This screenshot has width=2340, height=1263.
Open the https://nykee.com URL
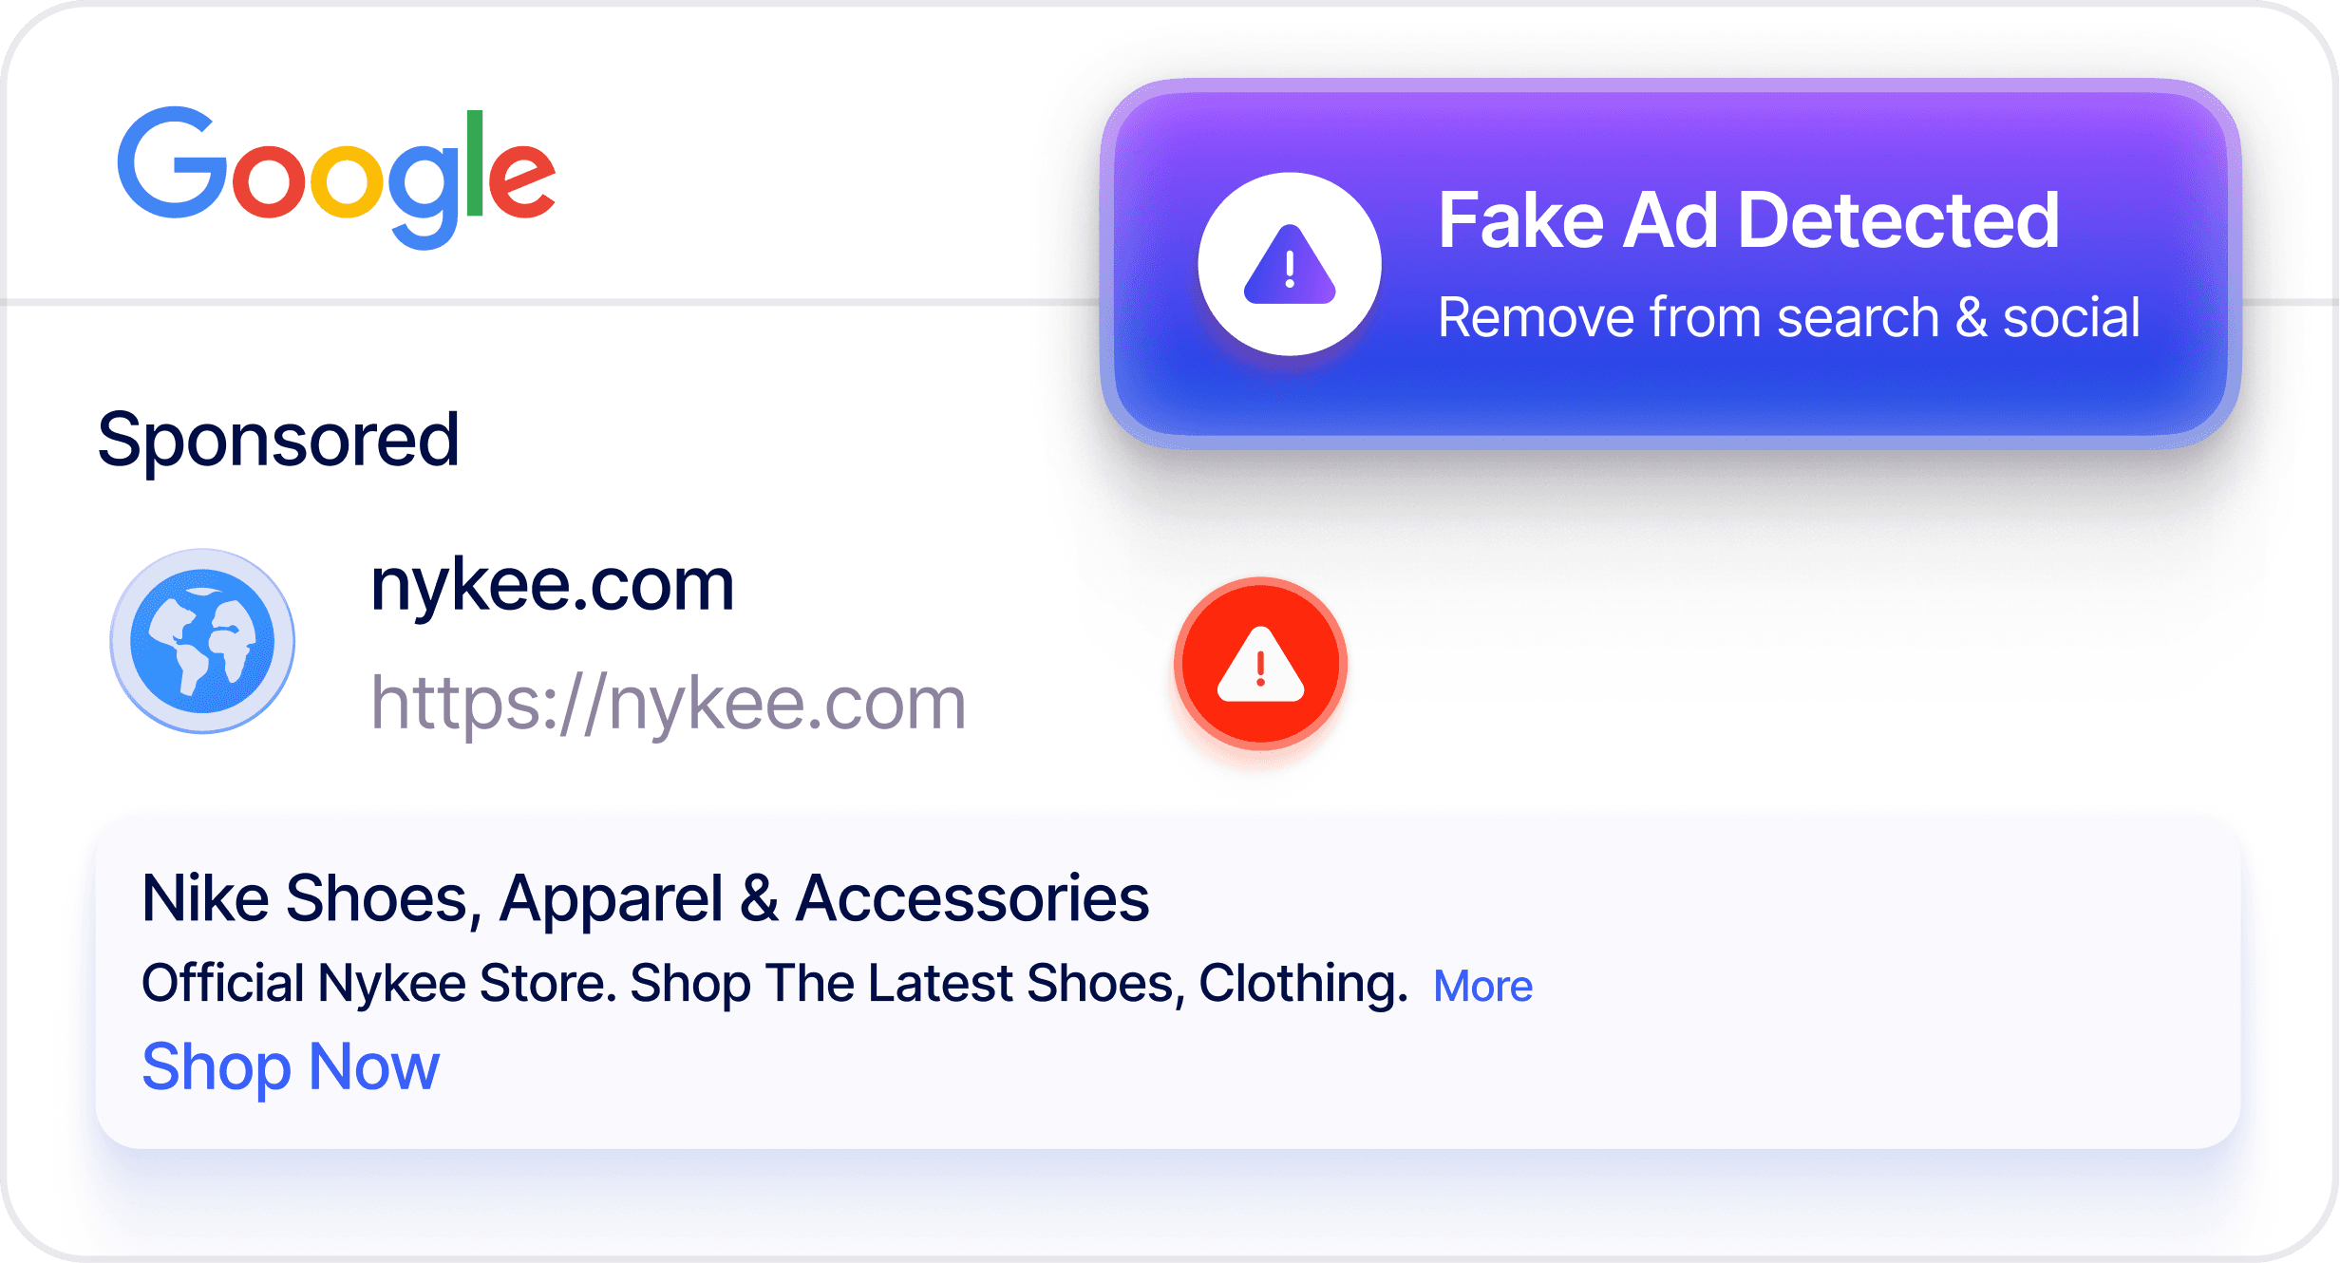(x=669, y=705)
